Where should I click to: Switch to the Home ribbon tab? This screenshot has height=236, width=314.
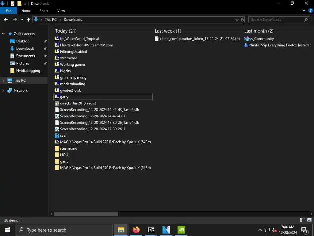(26, 11)
